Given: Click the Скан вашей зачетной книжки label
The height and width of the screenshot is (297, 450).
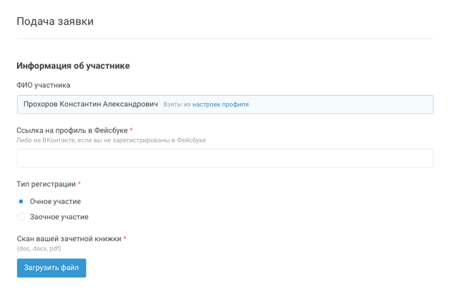Looking at the screenshot, I should pyautogui.click(x=69, y=239).
